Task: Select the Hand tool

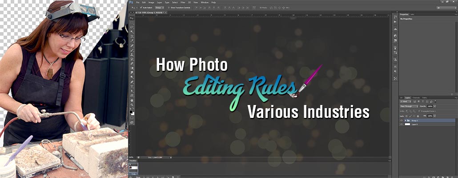Action: [x=132, y=100]
